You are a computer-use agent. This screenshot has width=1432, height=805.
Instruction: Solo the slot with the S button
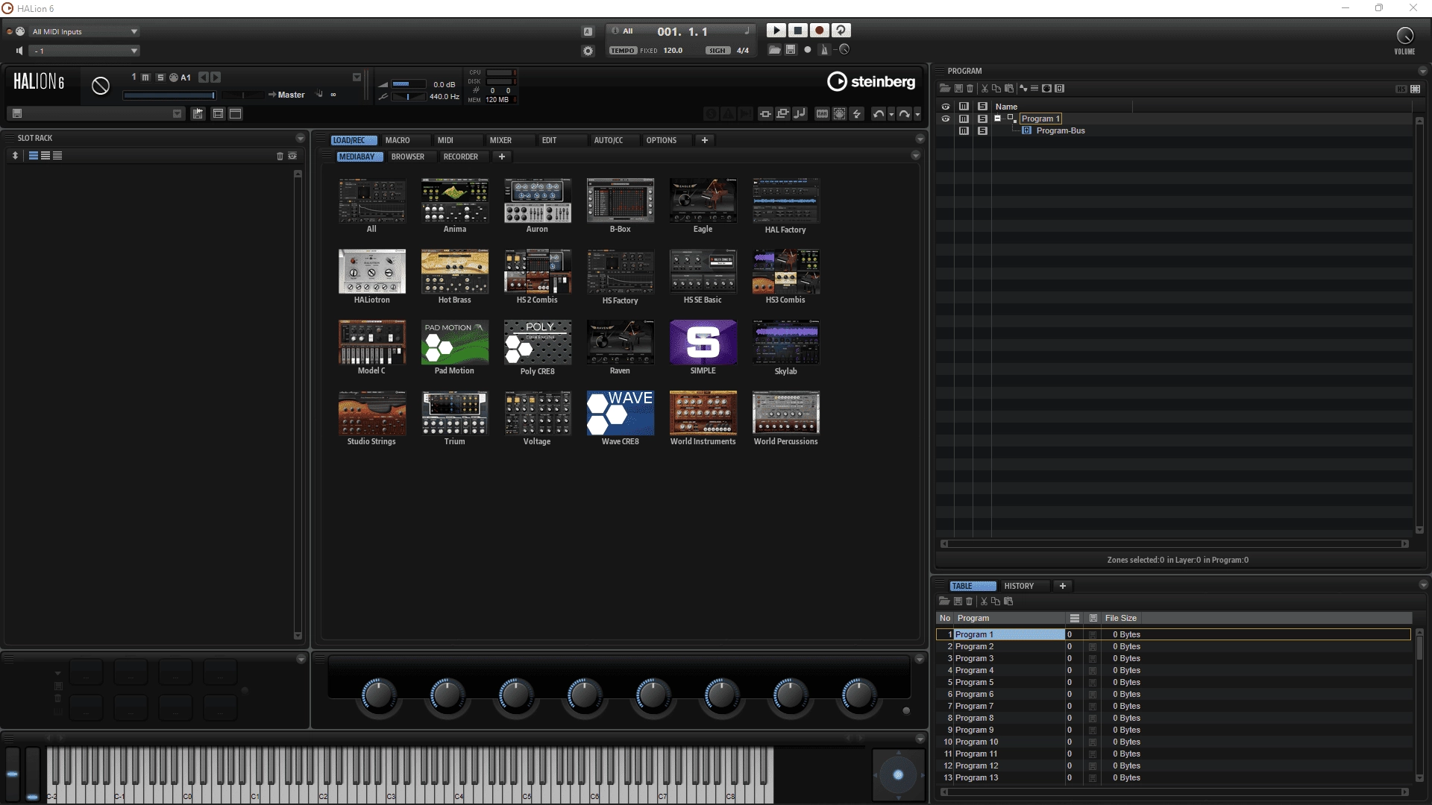pyautogui.click(x=160, y=78)
